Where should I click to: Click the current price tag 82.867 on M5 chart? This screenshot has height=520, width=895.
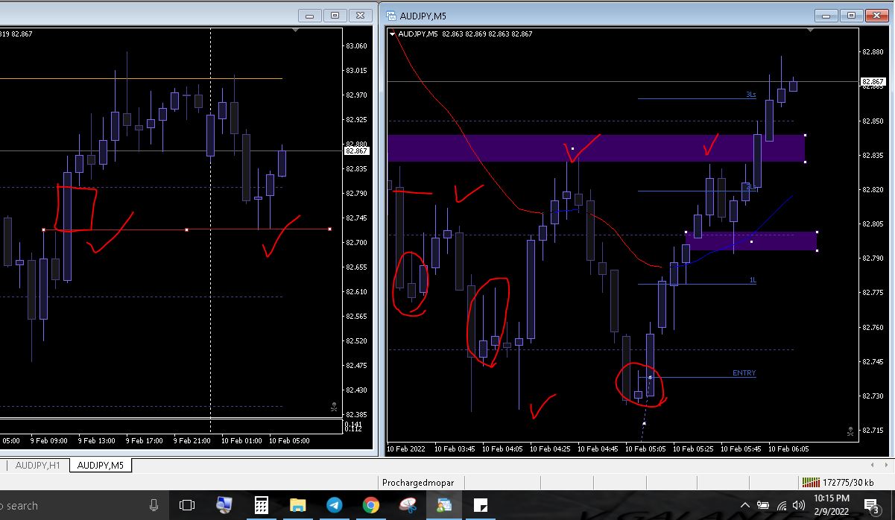point(873,81)
